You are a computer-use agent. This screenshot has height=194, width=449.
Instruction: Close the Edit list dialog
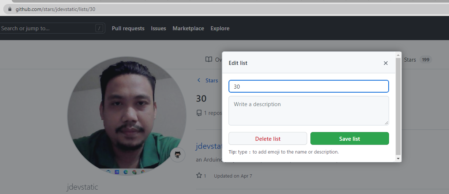[385, 63]
